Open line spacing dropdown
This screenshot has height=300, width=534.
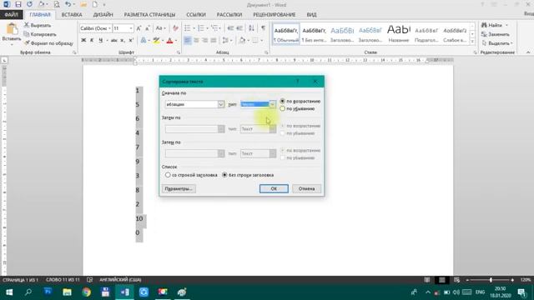coord(227,41)
